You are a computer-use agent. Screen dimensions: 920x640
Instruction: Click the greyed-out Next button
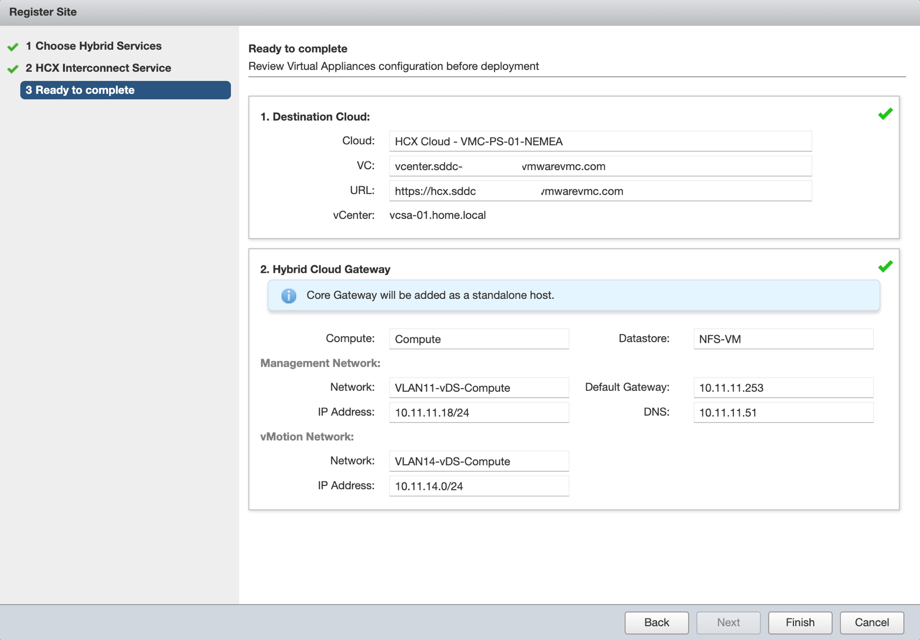click(x=728, y=622)
